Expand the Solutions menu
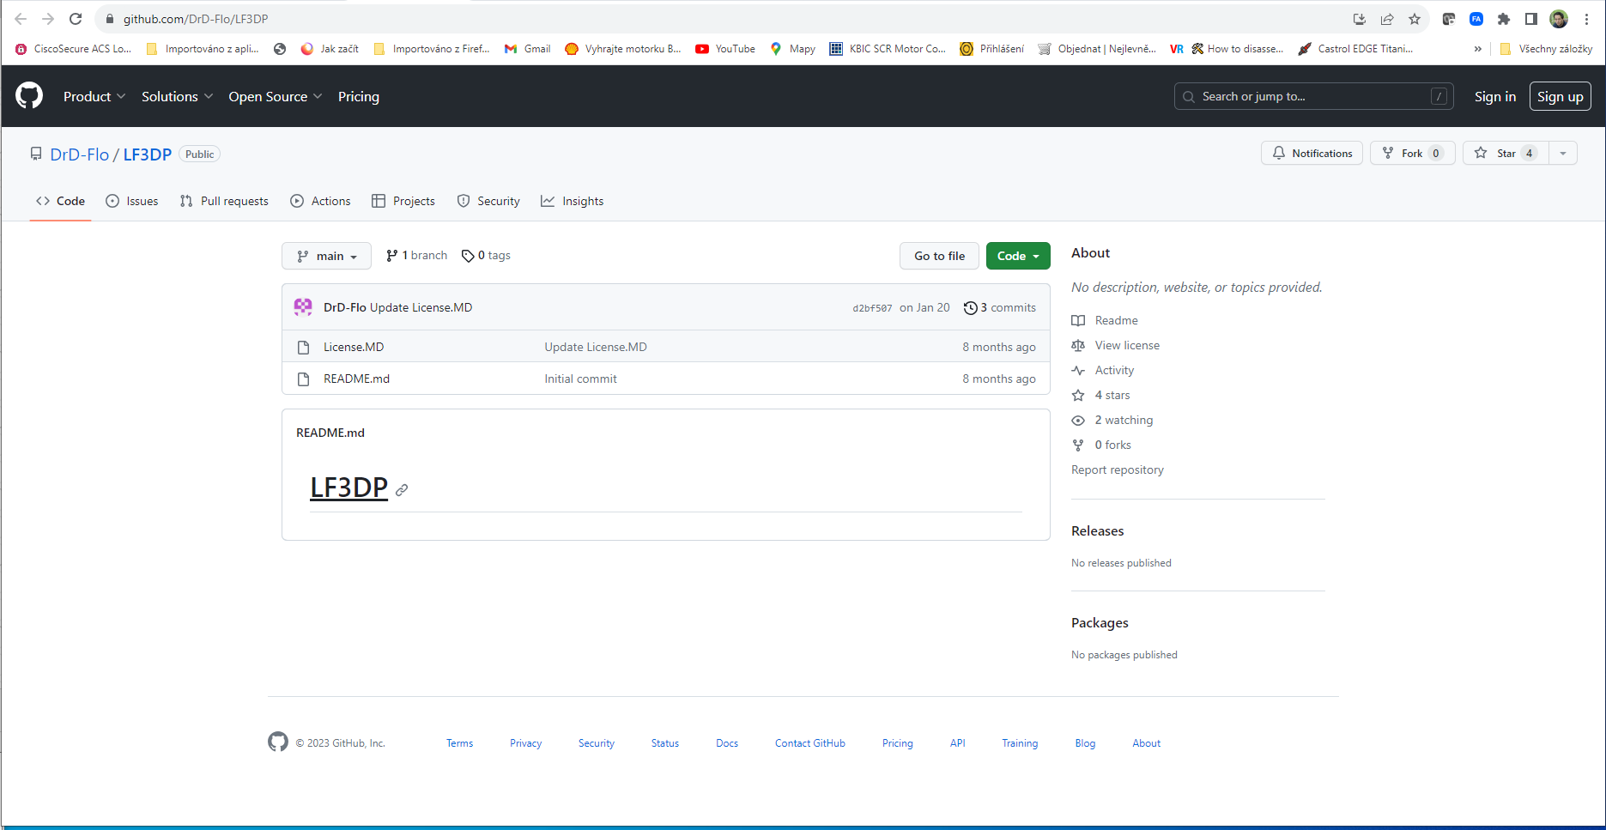This screenshot has height=830, width=1606. (177, 97)
